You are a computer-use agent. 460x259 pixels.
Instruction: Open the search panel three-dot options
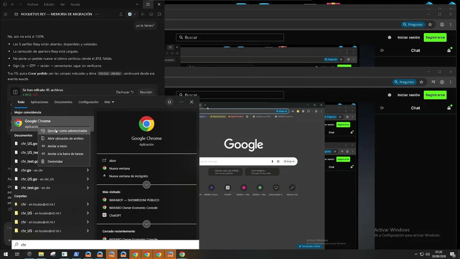pos(181,102)
